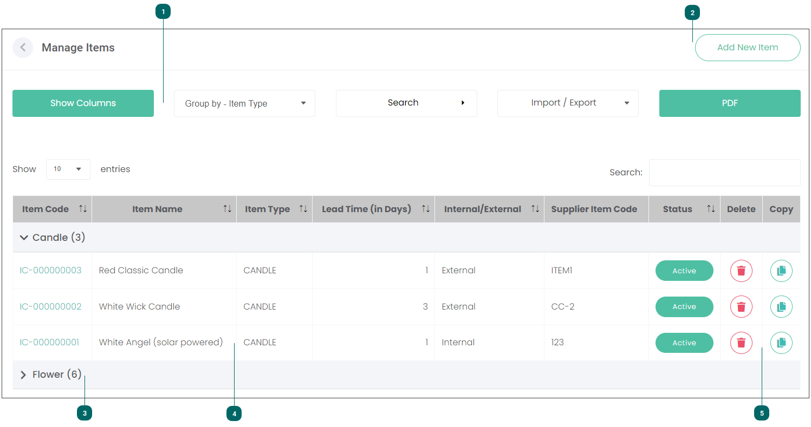Click the Add New Item button
Screen dimensions: 811x427
click(748, 48)
